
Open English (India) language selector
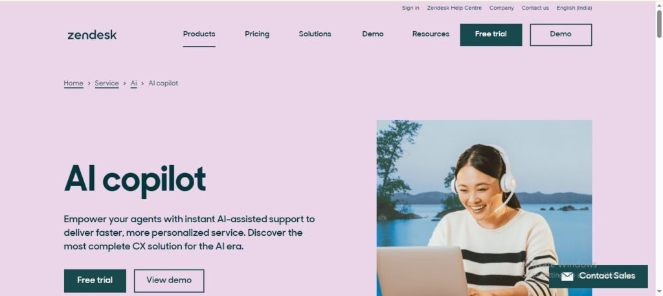(x=574, y=8)
